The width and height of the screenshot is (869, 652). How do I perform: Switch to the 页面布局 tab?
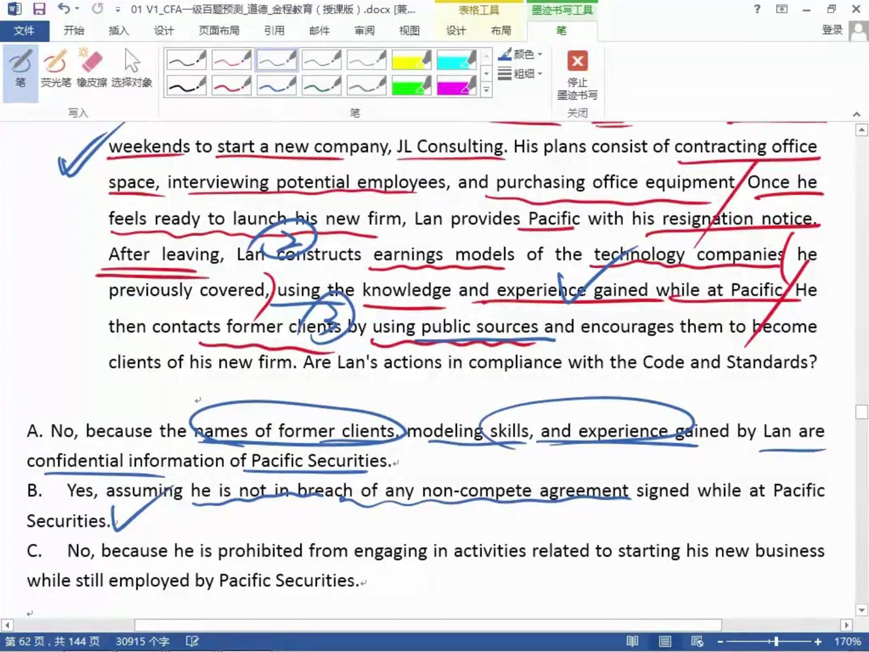click(219, 31)
